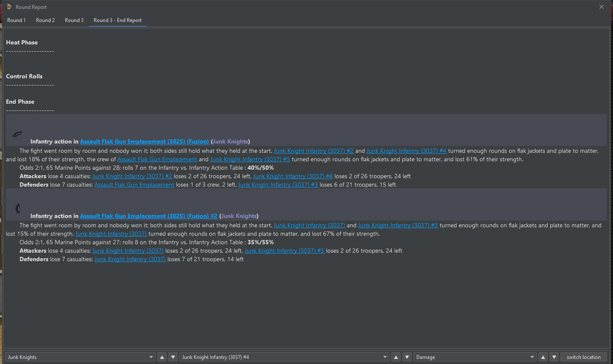Image resolution: width=613 pixels, height=364 pixels.
Task: Open the Junk Knight Infantry (3037) link losing 7 of 21 troopers
Action: [130, 259]
